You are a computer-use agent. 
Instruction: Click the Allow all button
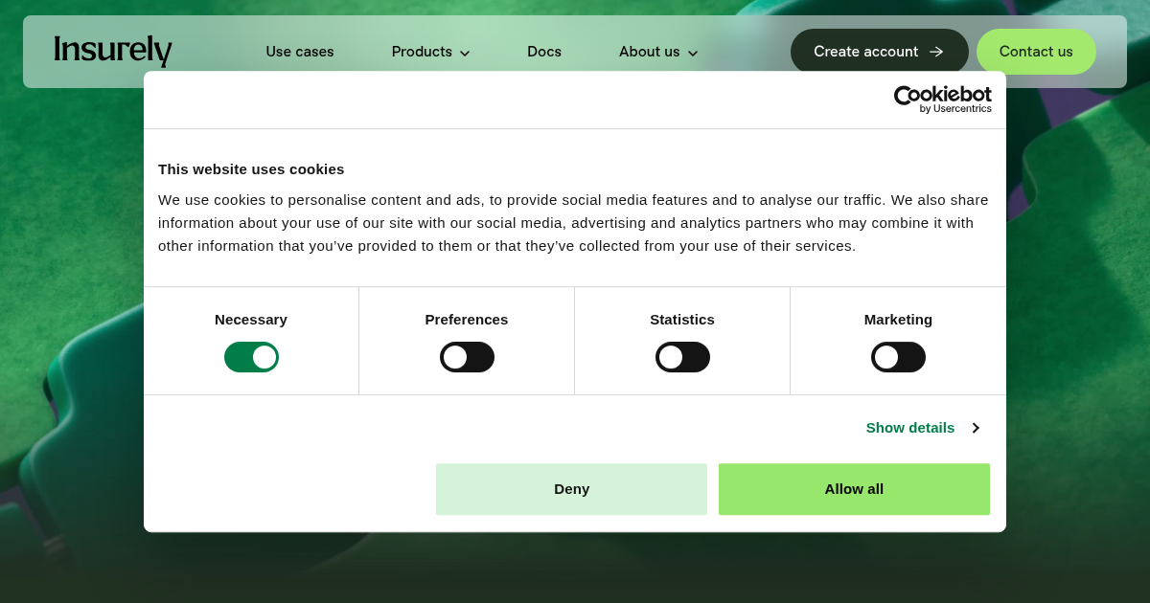coord(854,489)
